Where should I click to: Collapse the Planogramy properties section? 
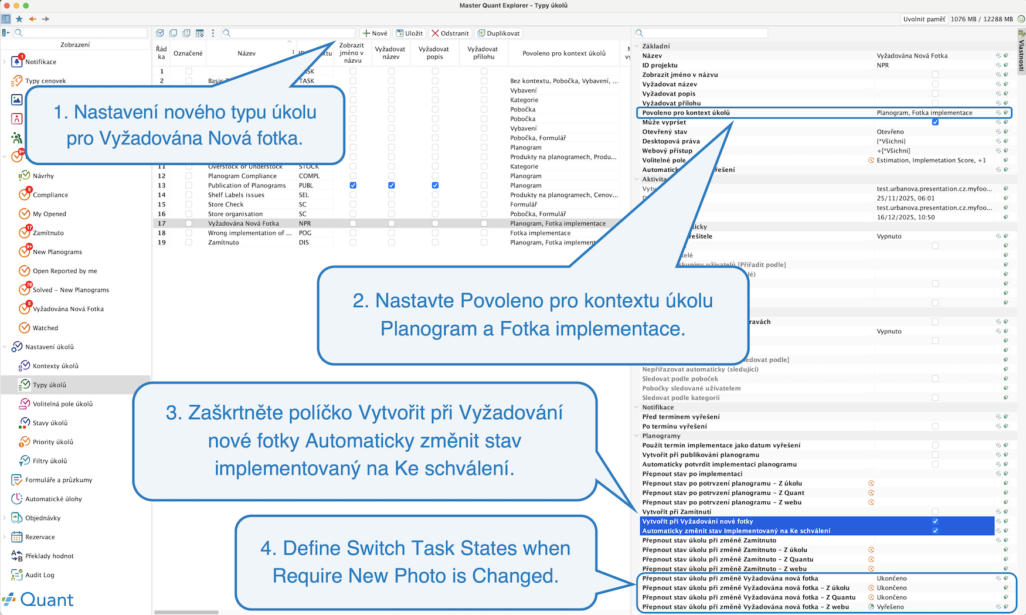click(637, 436)
